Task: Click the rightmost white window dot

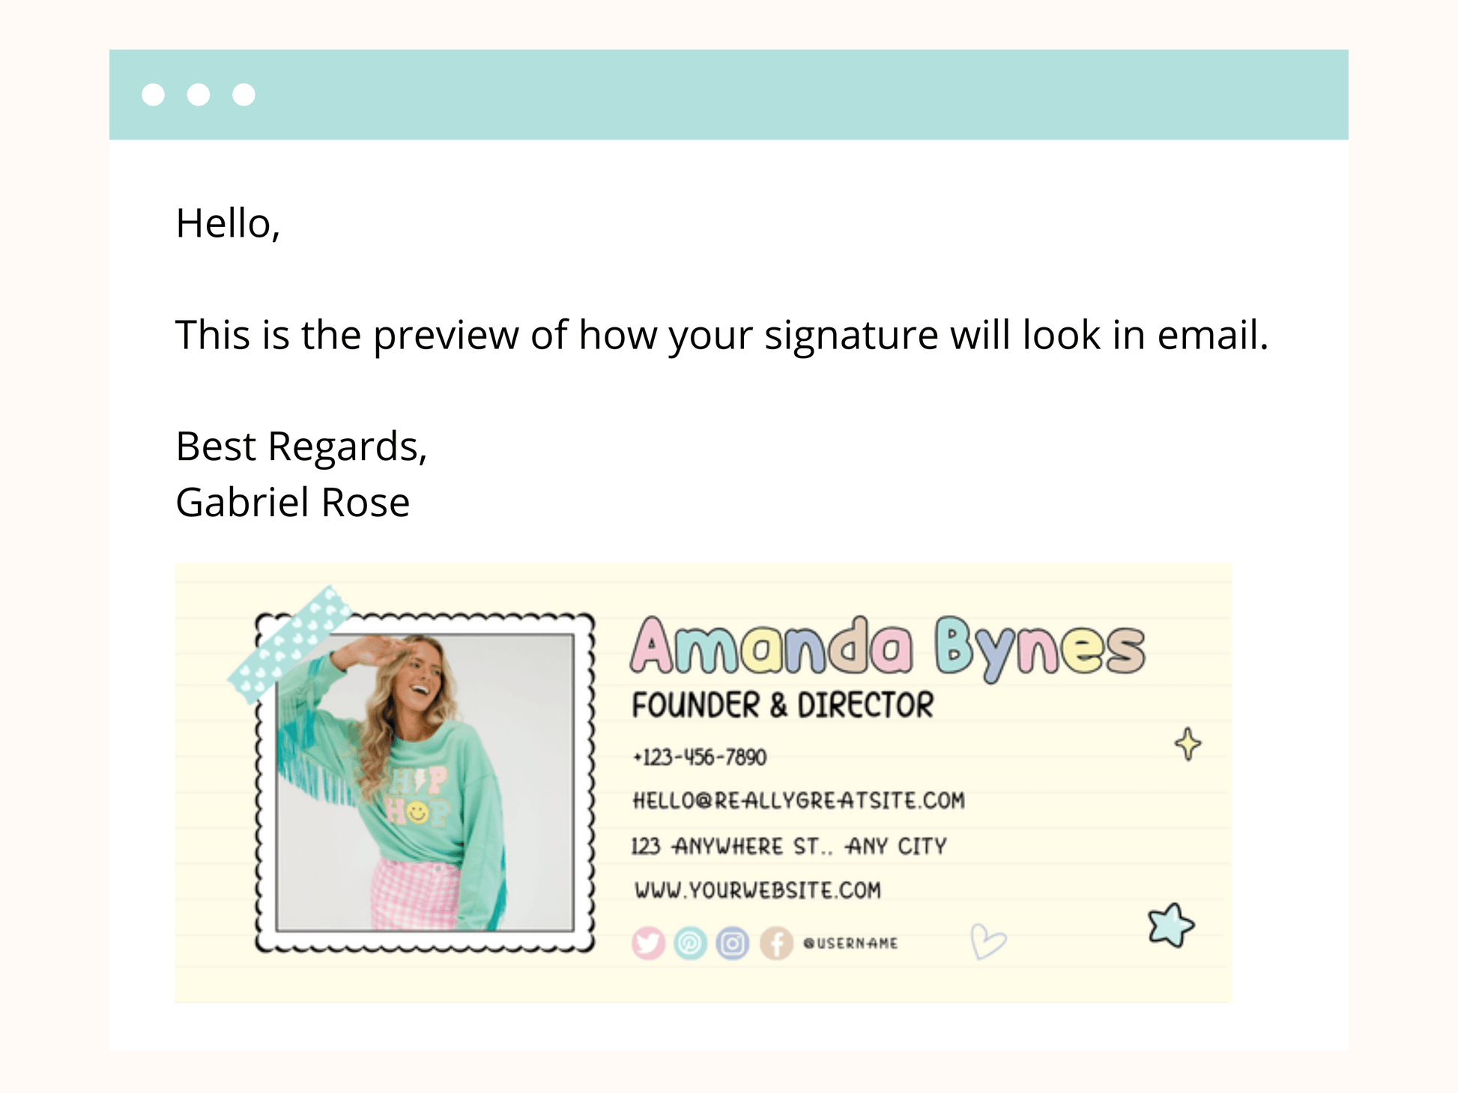Action: point(243,95)
